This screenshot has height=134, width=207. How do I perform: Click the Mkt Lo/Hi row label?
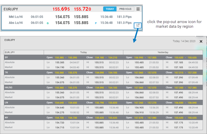(x=16, y=17)
